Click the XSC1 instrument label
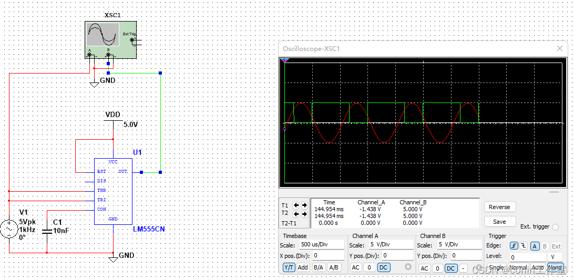574x280 pixels. tap(112, 15)
